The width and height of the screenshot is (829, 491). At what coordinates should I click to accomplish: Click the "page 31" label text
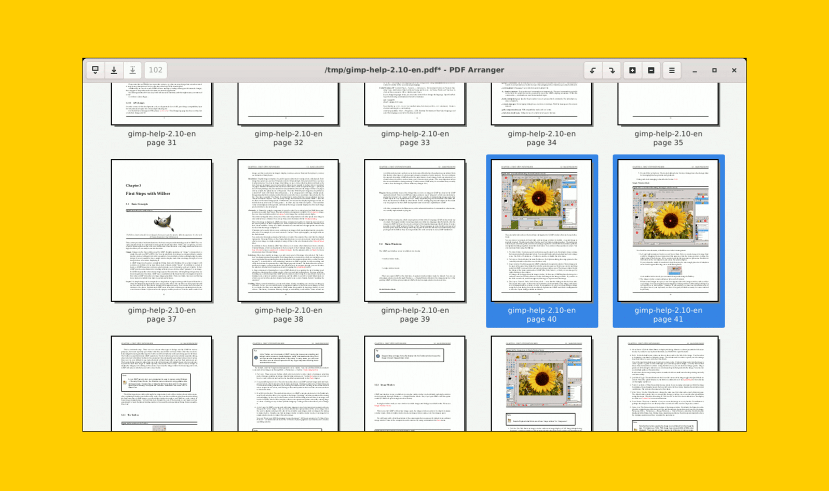(x=161, y=143)
